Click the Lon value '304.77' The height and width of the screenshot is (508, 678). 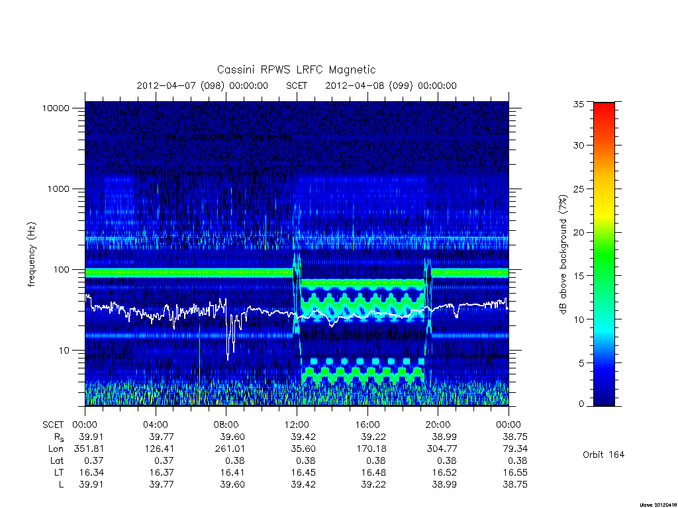[x=442, y=449]
